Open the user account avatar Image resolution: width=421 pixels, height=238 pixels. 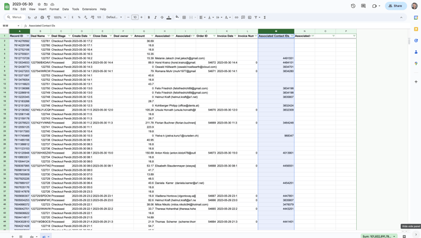(414, 6)
